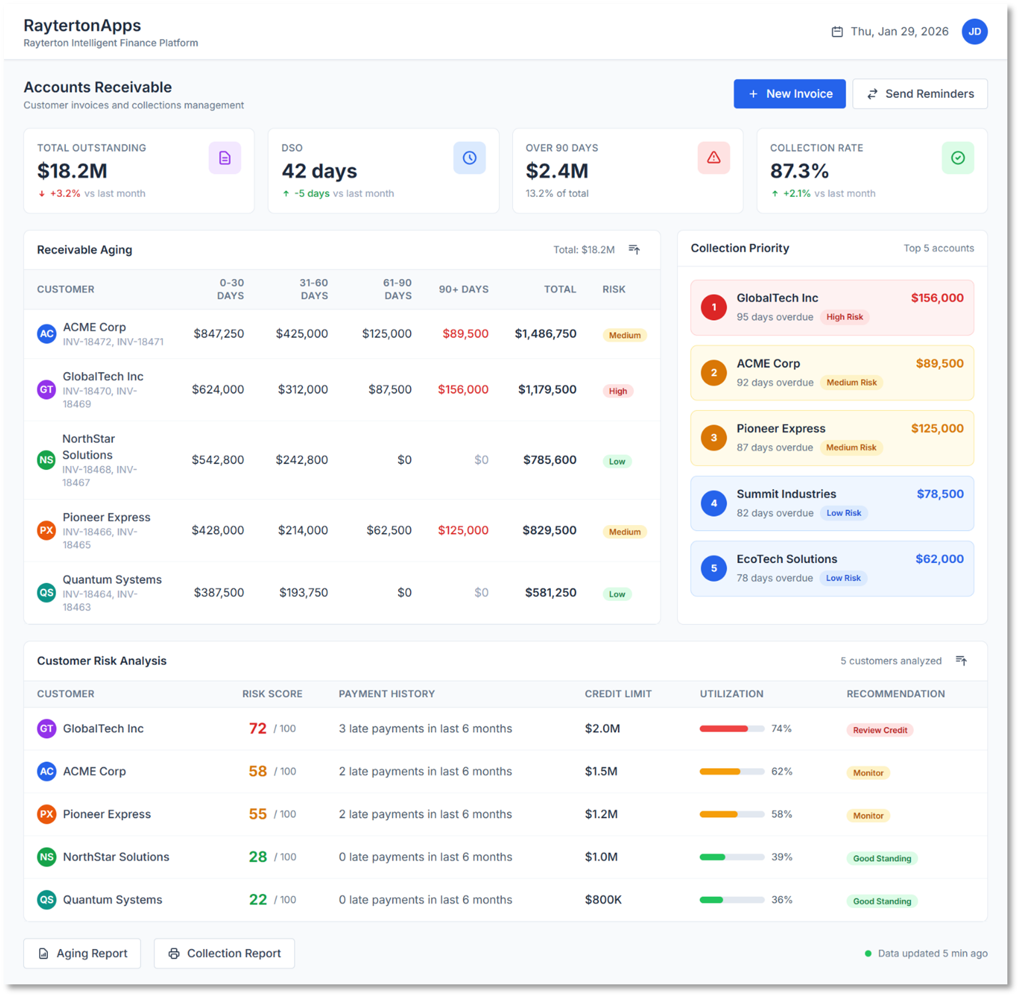Click the 90+ Days column header
The height and width of the screenshot is (997, 1020).
463,290
